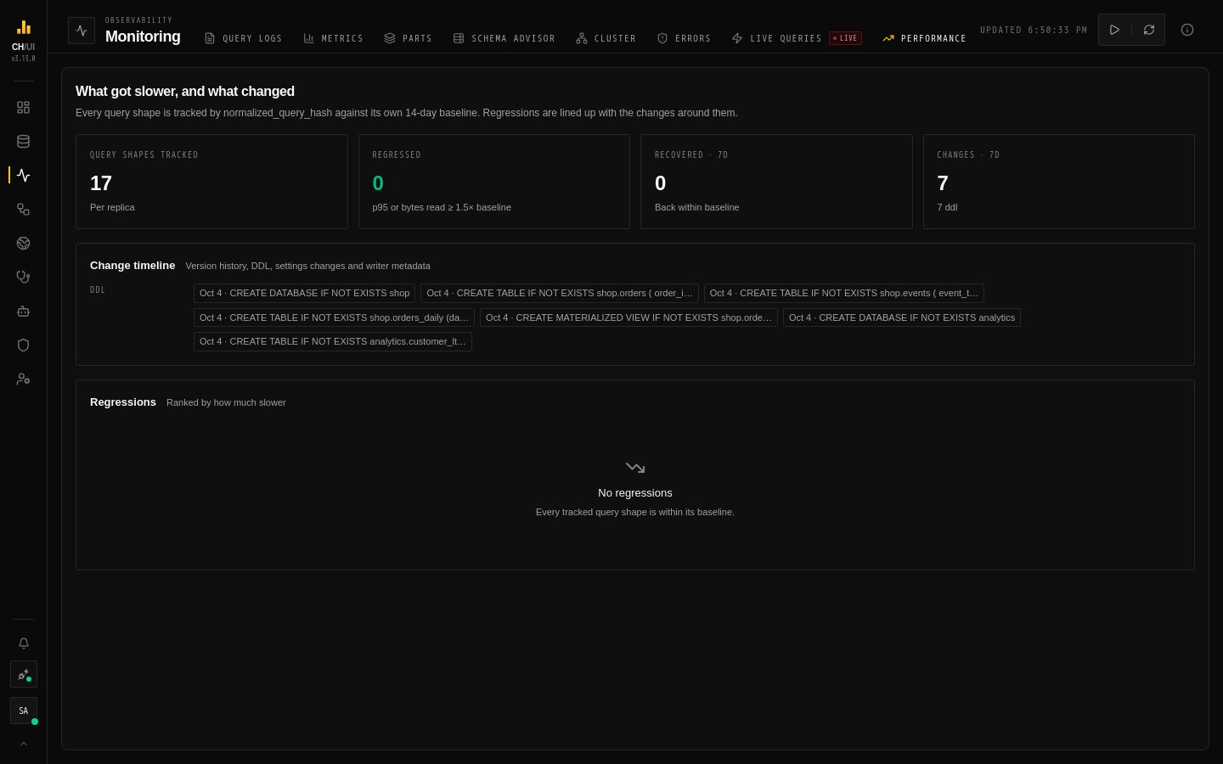The height and width of the screenshot is (764, 1223).
Task: Open the SA user avatar menu
Action: (24, 711)
